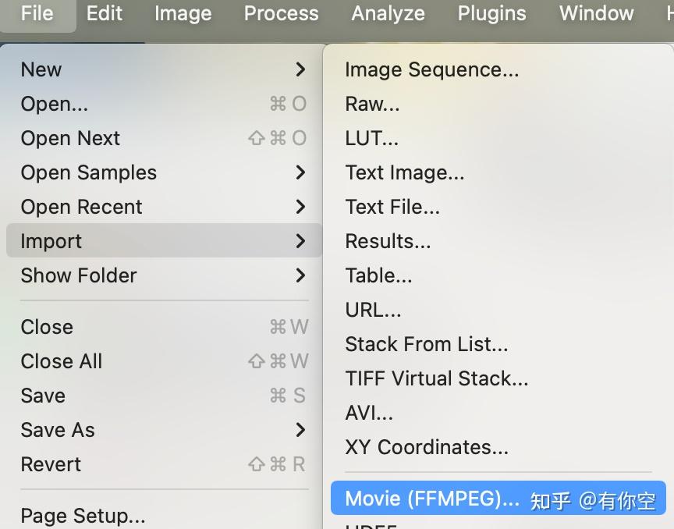Choose Image Sequence... import option

point(431,69)
